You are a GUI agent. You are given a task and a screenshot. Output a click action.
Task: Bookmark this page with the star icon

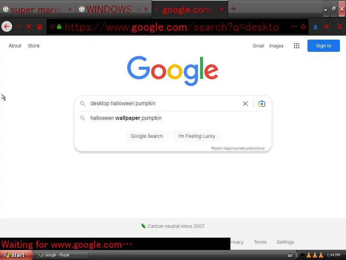pyautogui.click(x=303, y=26)
